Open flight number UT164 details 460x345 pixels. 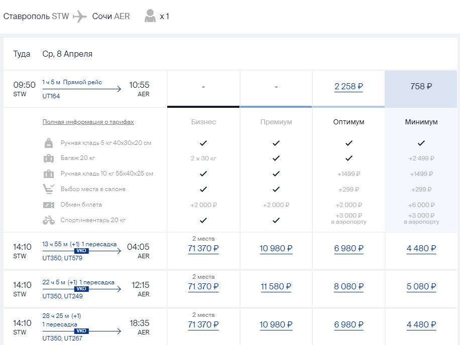click(51, 96)
